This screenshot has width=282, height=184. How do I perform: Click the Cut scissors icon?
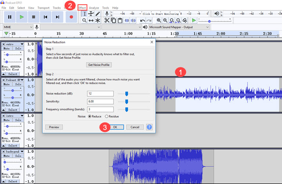(107, 20)
